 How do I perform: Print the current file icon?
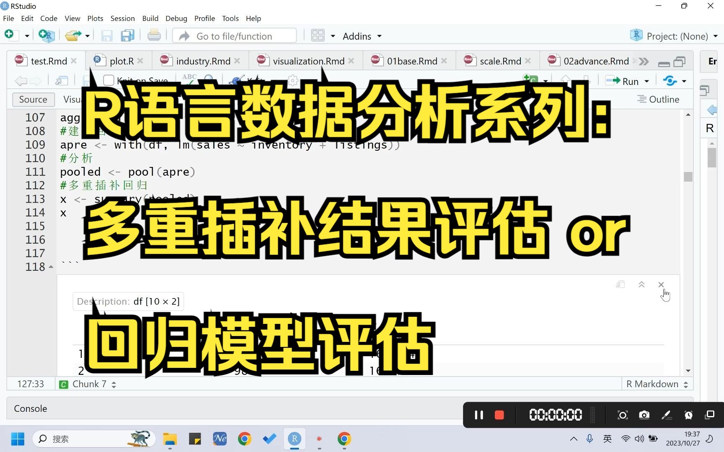[154, 36]
